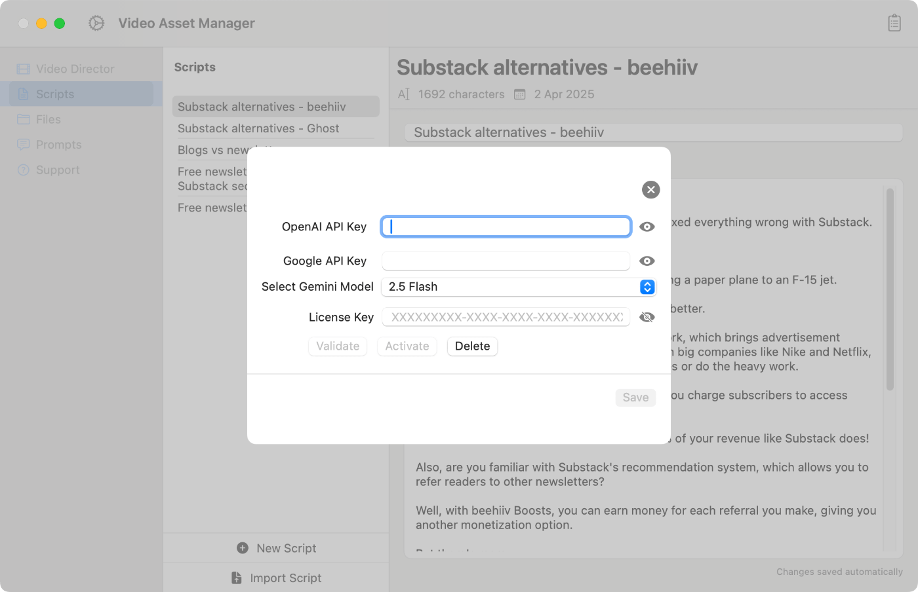This screenshot has width=918, height=592.
Task: Click the Import Script document icon
Action: click(236, 578)
